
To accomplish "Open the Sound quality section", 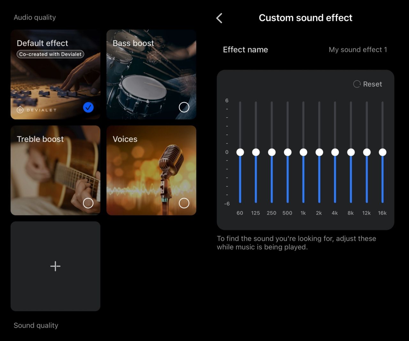I will (x=36, y=325).
